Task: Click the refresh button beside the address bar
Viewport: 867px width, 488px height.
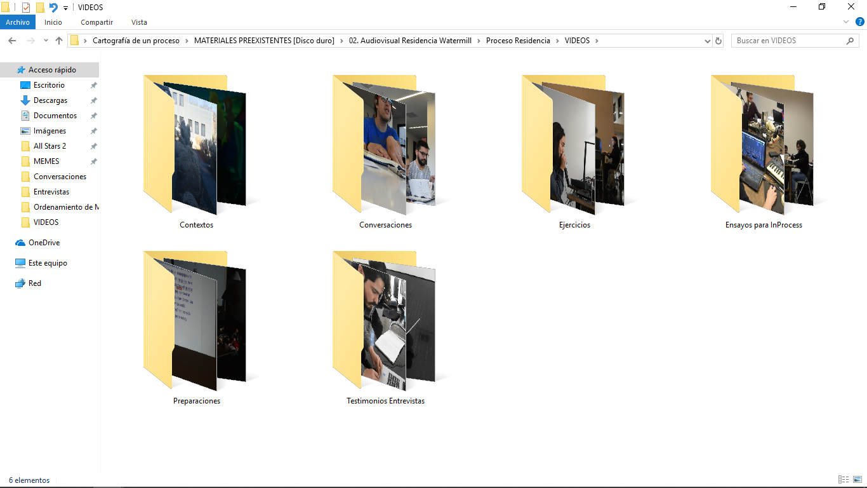Action: pos(718,41)
